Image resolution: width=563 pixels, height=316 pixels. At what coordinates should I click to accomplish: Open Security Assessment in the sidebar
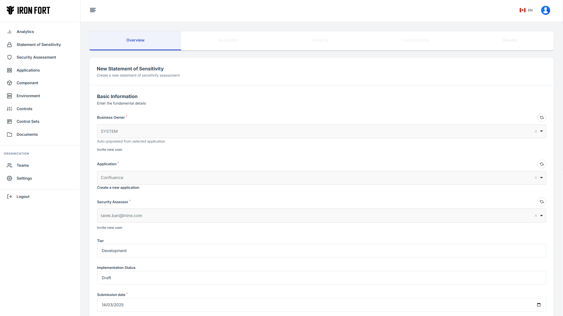tap(36, 57)
